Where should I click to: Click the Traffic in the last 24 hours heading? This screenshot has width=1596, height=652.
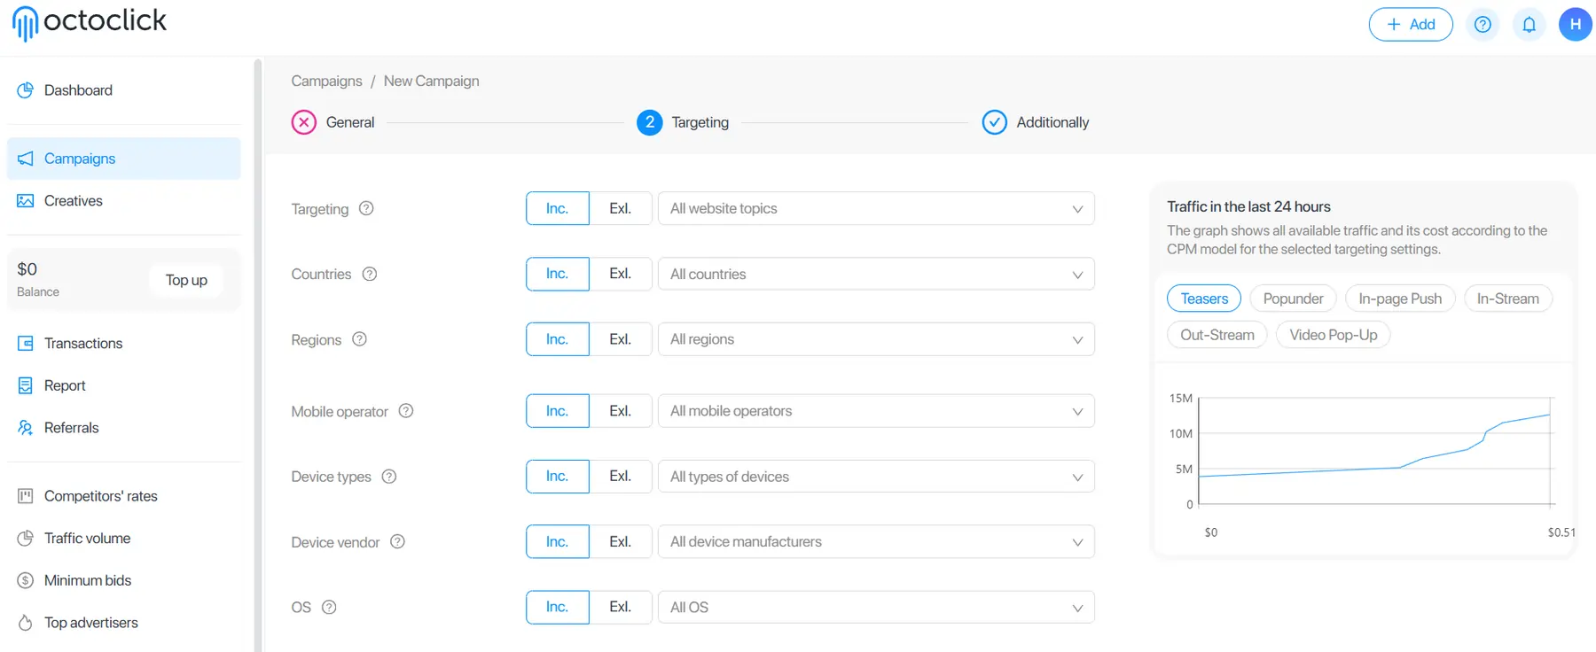1248,206
